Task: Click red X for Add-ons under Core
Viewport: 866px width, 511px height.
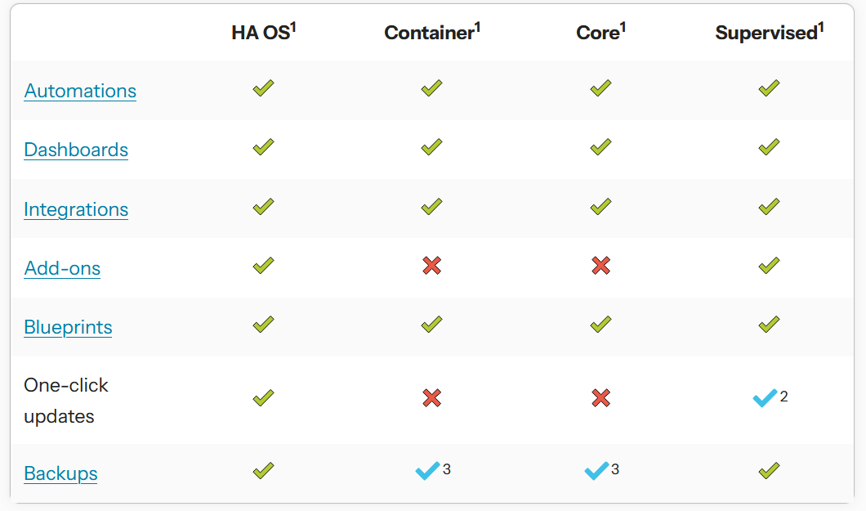Action: coord(600,265)
